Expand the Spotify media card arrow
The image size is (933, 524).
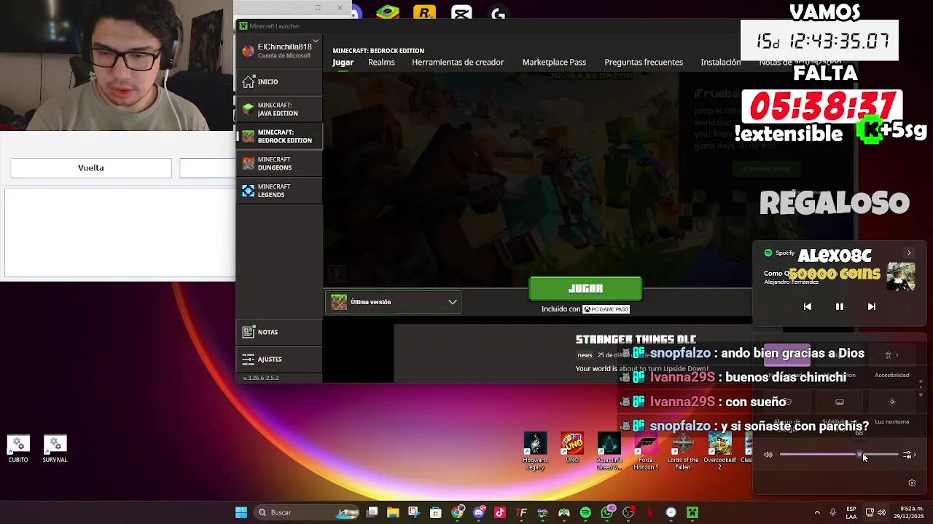pyautogui.click(x=909, y=253)
